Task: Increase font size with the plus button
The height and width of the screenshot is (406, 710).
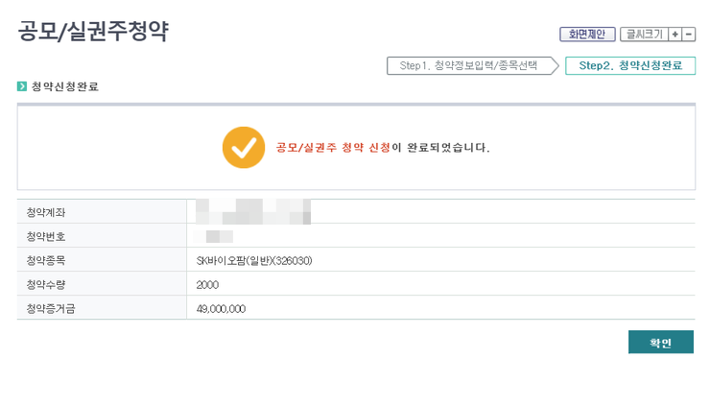Action: click(x=675, y=35)
